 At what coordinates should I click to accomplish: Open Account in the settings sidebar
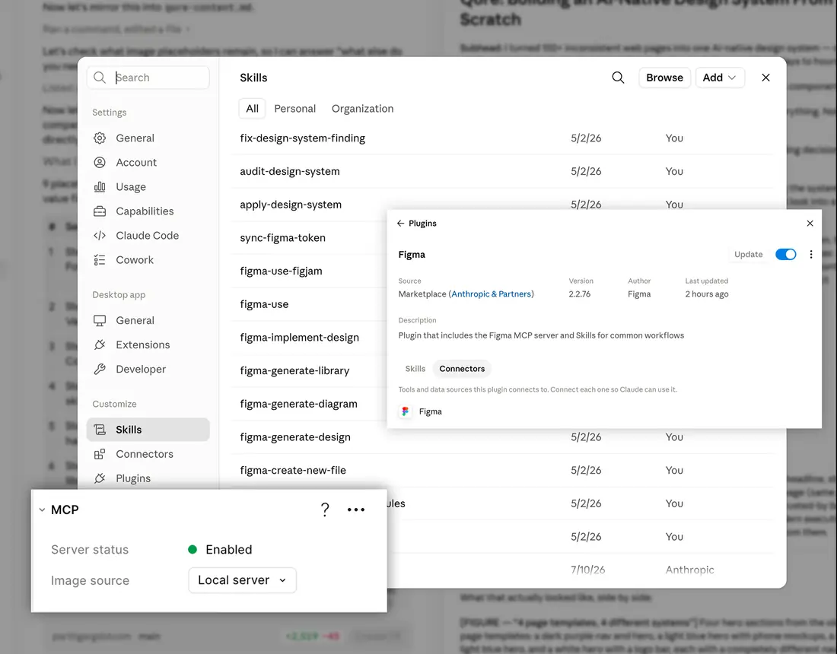148,162
